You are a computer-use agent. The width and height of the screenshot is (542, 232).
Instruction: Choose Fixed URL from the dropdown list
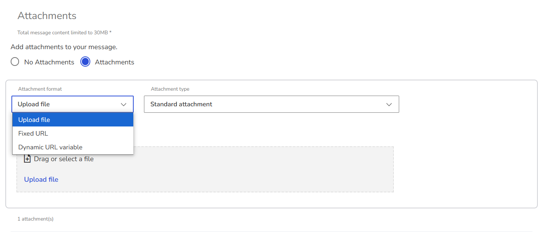coord(73,133)
